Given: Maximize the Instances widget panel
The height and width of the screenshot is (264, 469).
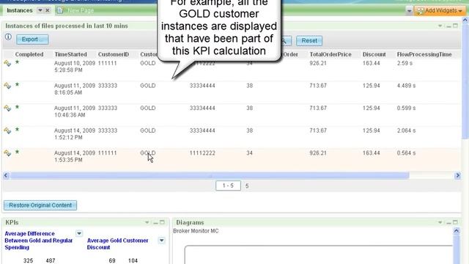Looking at the screenshot, I should [x=455, y=26].
